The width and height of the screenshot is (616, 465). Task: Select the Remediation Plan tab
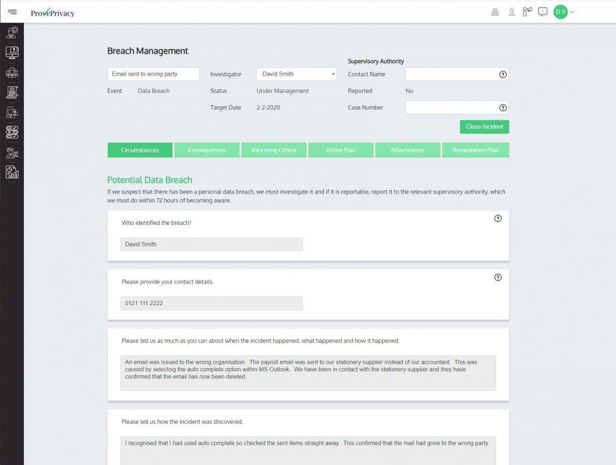(x=475, y=150)
